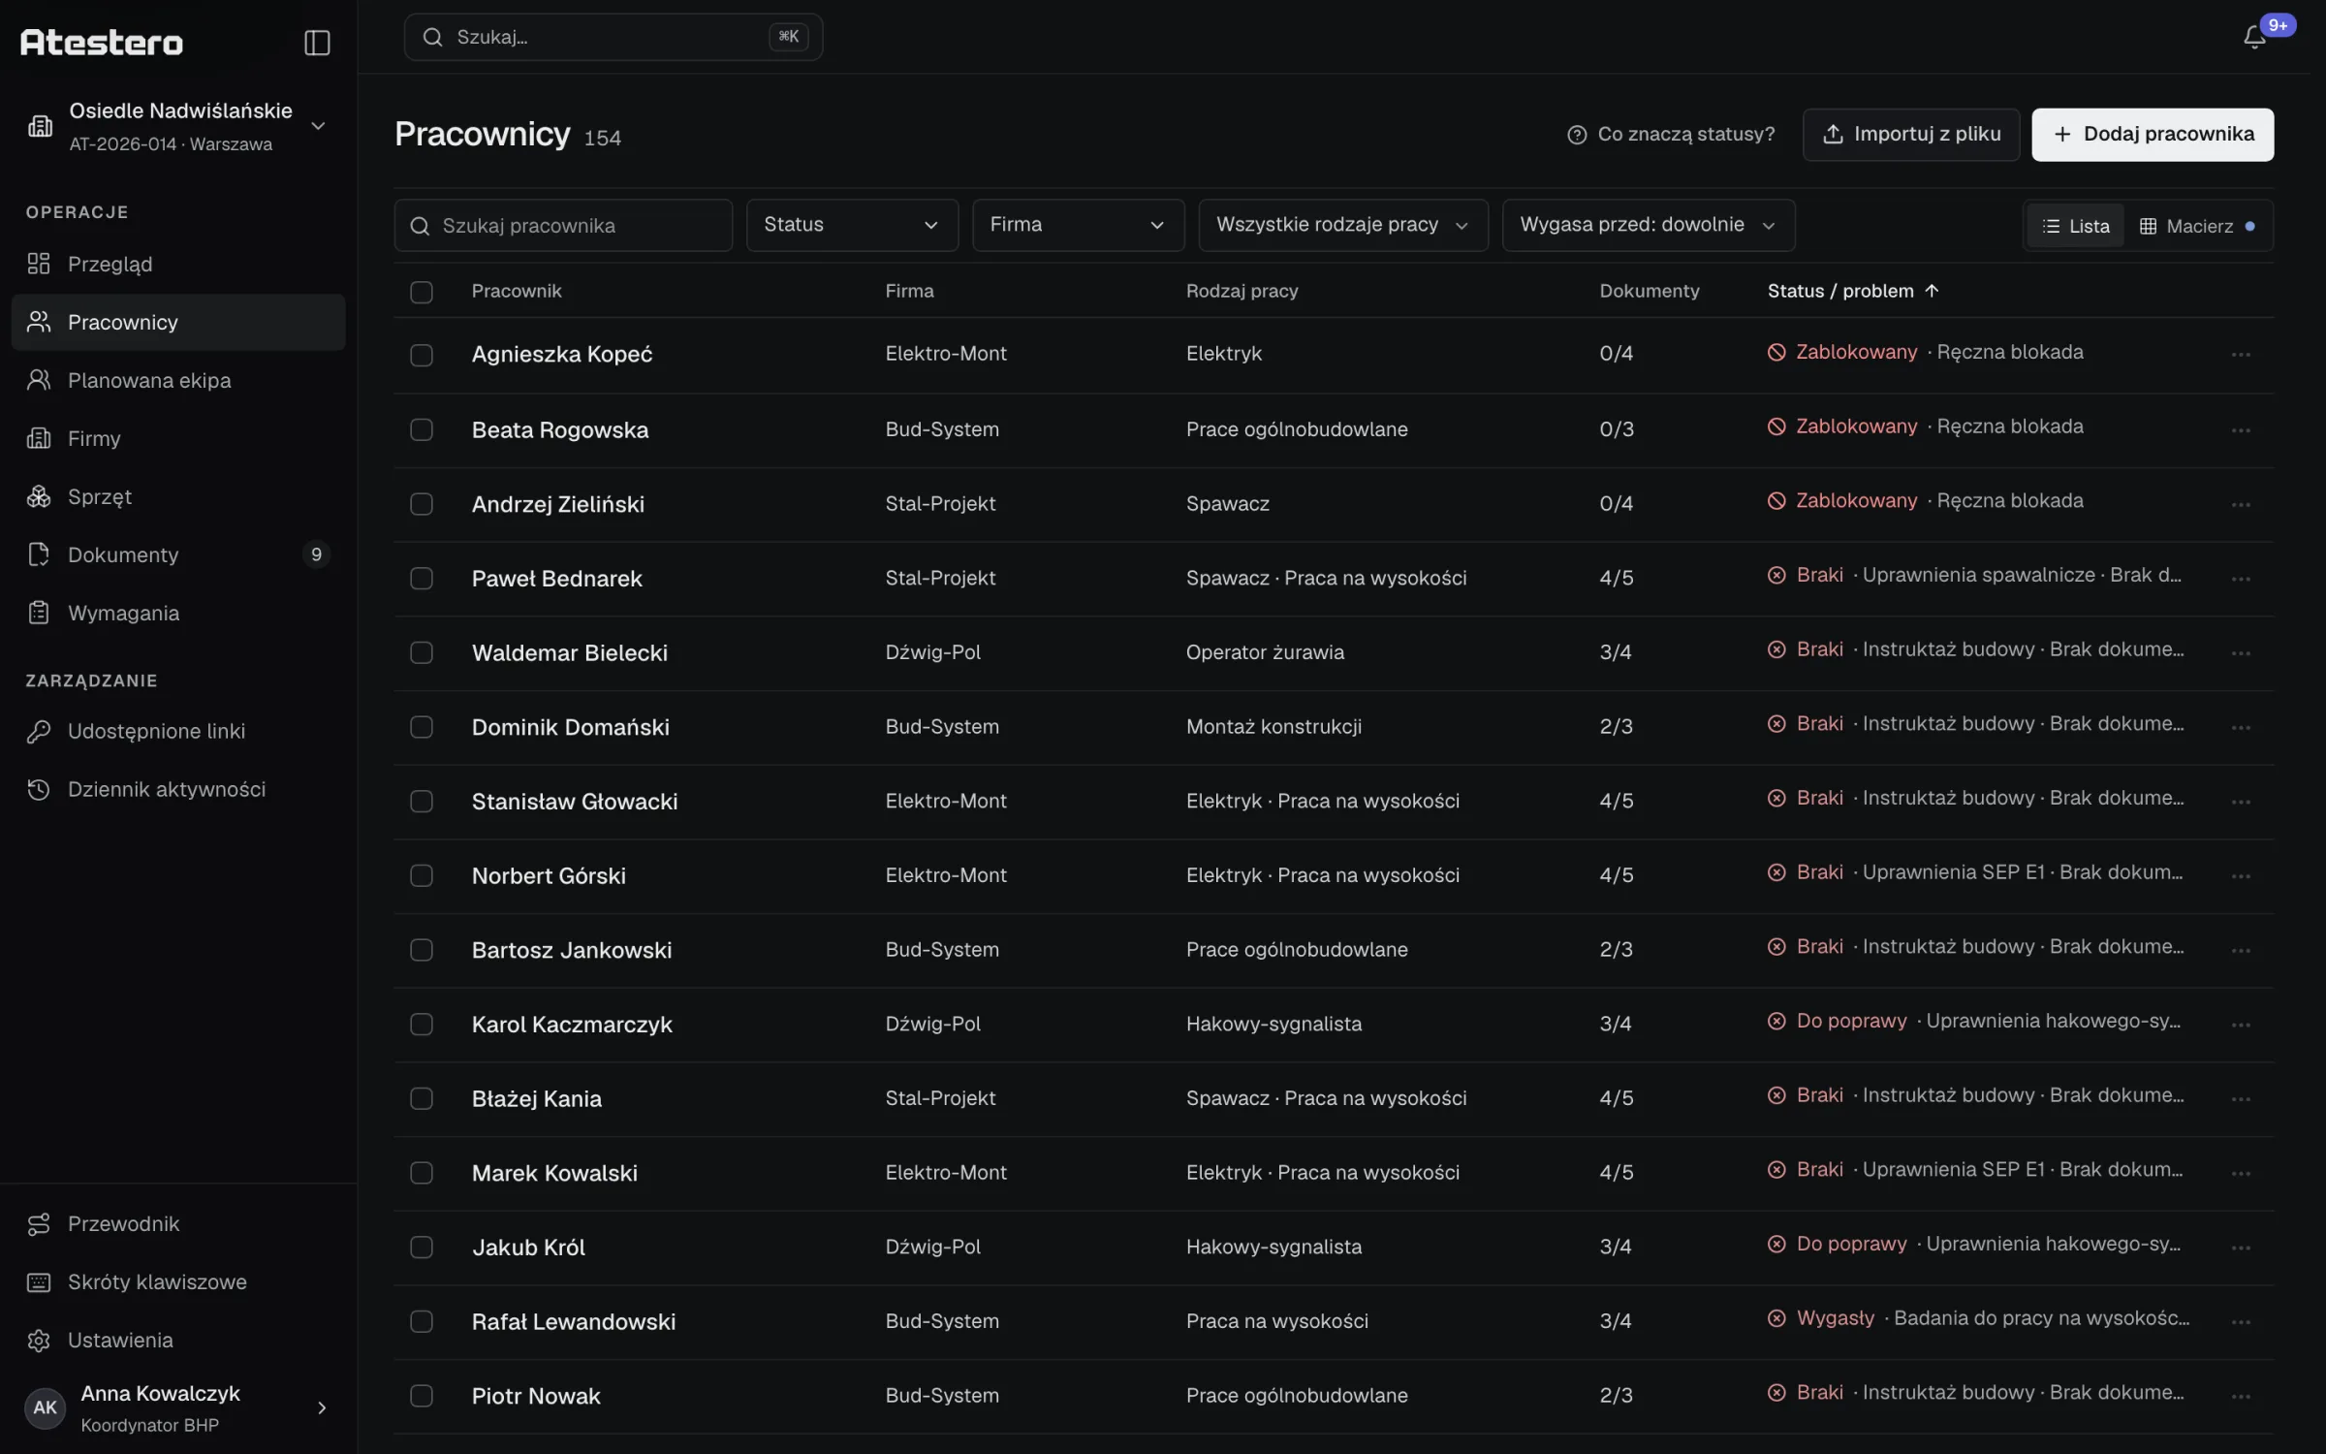Check the box for Agnieszka Kopeć
This screenshot has height=1454, width=2326.
(422, 355)
